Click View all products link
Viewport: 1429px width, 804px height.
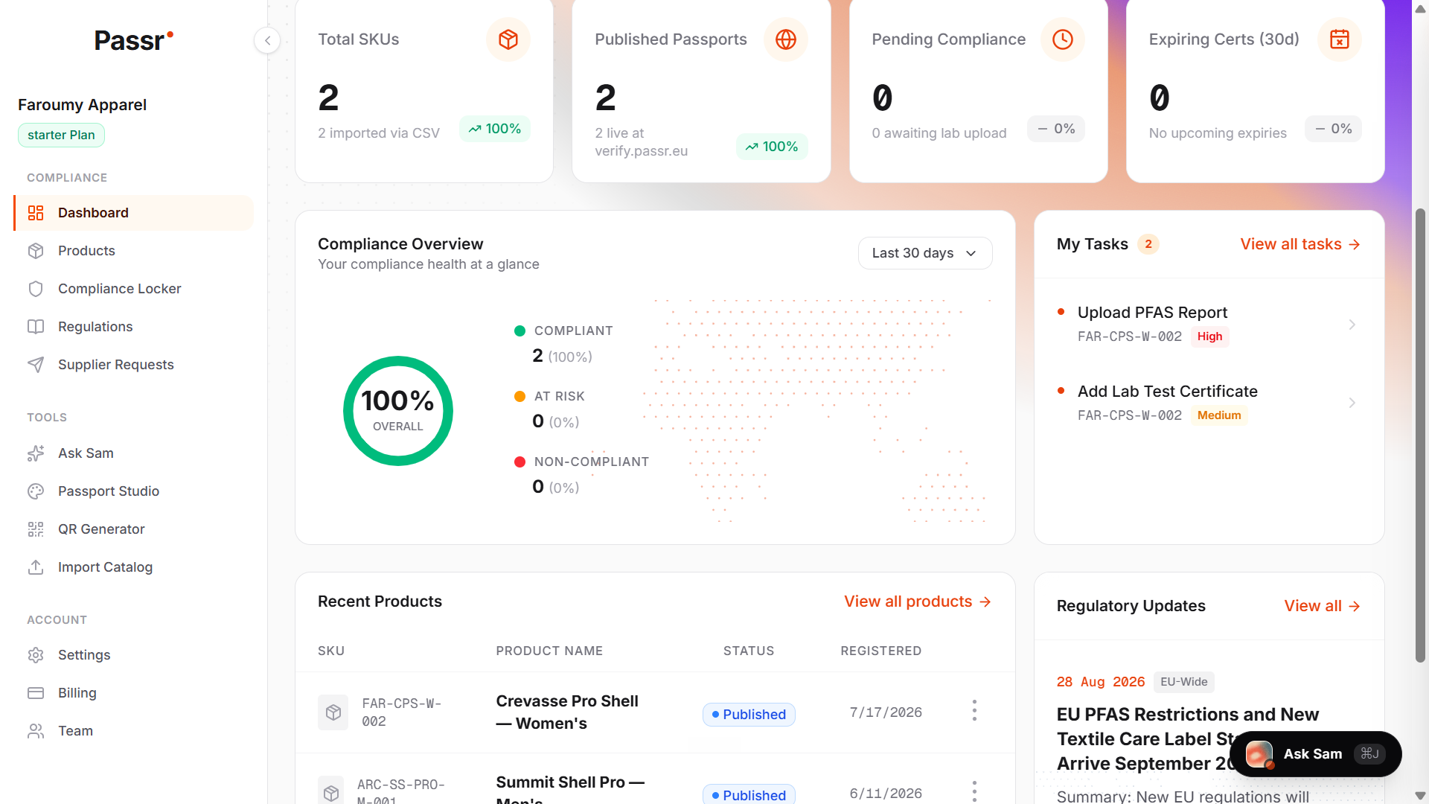pos(918,602)
